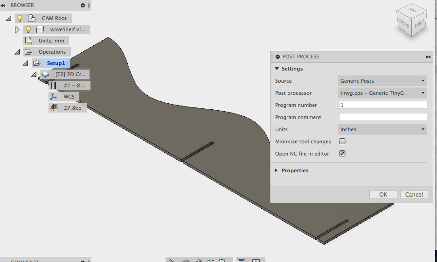Viewport: 437px width, 262px height.
Task: Click the CAM Root component icon
Action: pyautogui.click(x=32, y=18)
